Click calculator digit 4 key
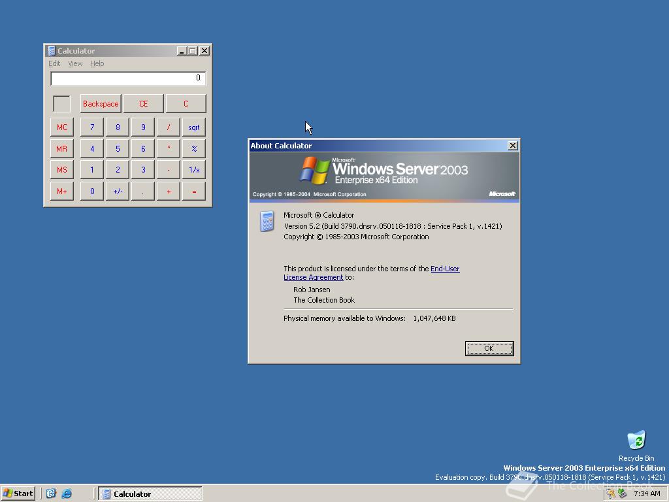 pyautogui.click(x=91, y=148)
